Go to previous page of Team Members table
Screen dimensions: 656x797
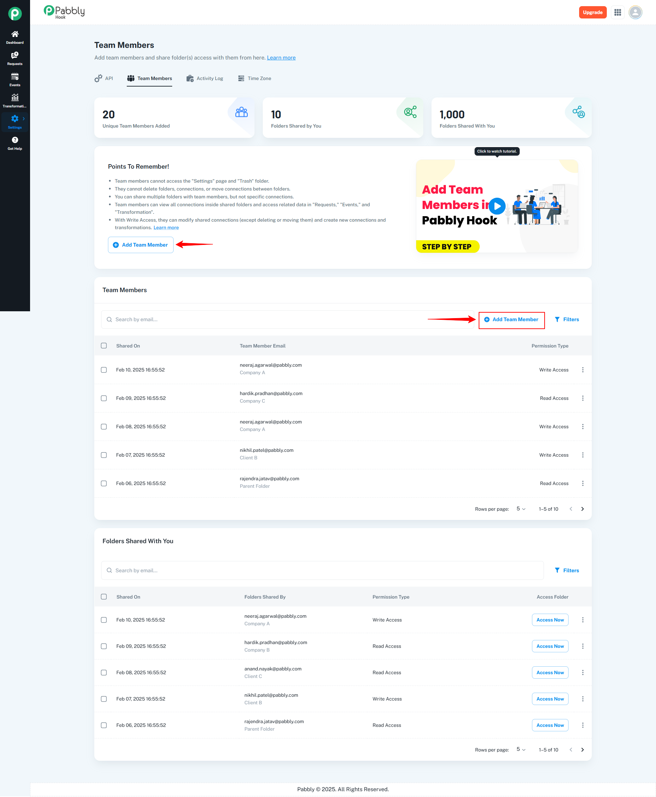571,509
